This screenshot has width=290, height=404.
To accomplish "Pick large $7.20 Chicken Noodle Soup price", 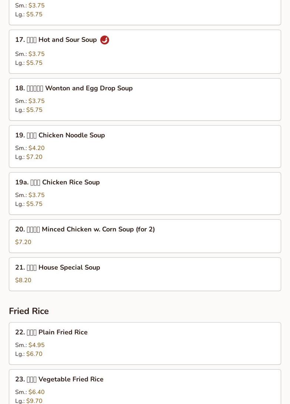I will click(x=34, y=157).
